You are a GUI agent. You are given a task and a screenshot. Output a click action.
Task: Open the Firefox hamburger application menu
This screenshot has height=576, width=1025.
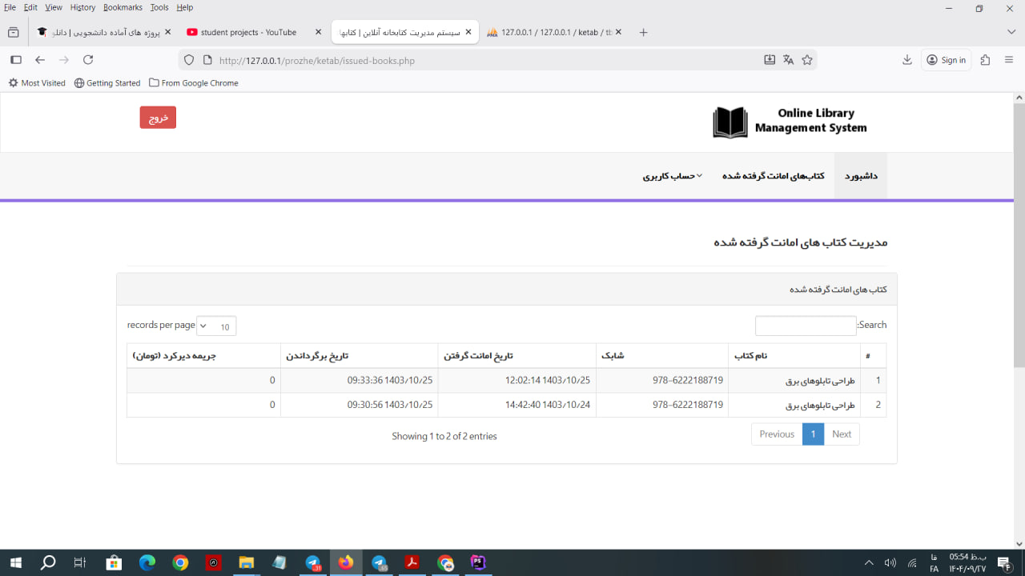click(x=1009, y=60)
